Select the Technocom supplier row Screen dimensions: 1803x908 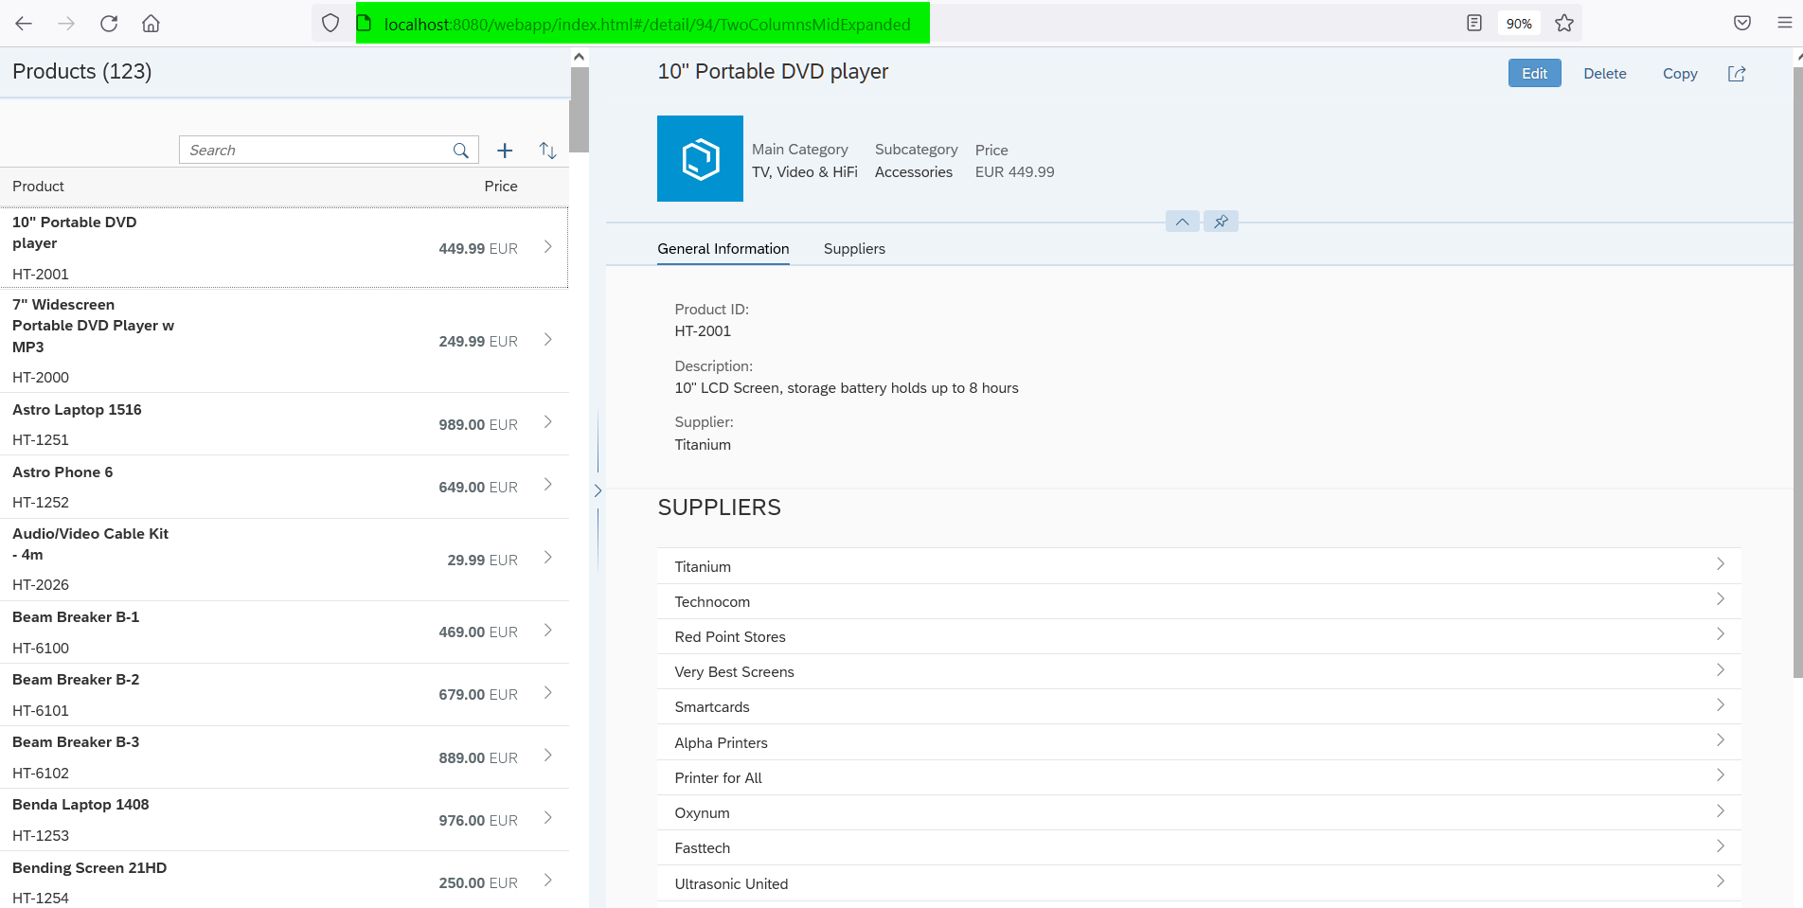click(1199, 601)
